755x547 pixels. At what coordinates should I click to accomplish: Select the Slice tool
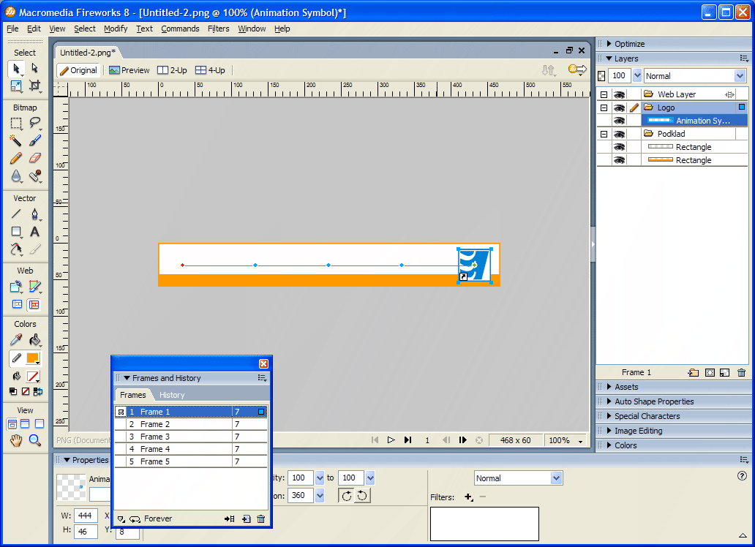pyautogui.click(x=34, y=287)
